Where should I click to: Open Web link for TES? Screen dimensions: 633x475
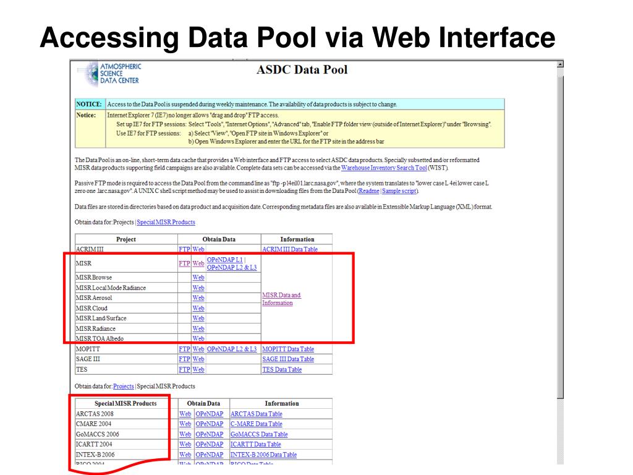[x=198, y=370]
